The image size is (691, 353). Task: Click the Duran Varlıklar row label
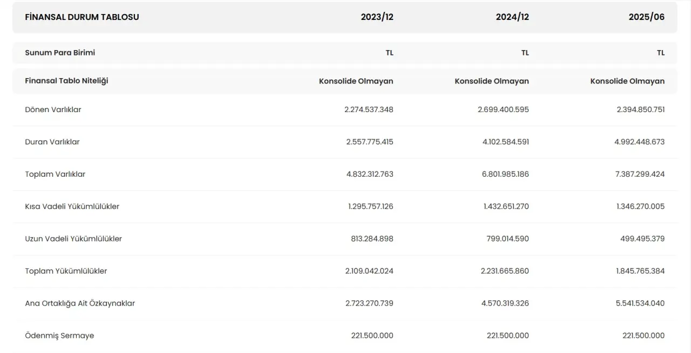[52, 142]
